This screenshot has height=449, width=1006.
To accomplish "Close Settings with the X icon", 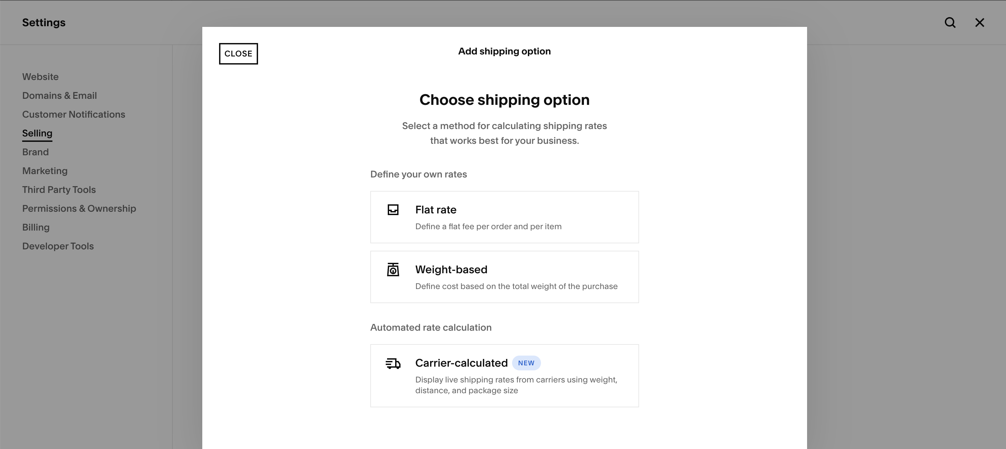I will point(979,23).
